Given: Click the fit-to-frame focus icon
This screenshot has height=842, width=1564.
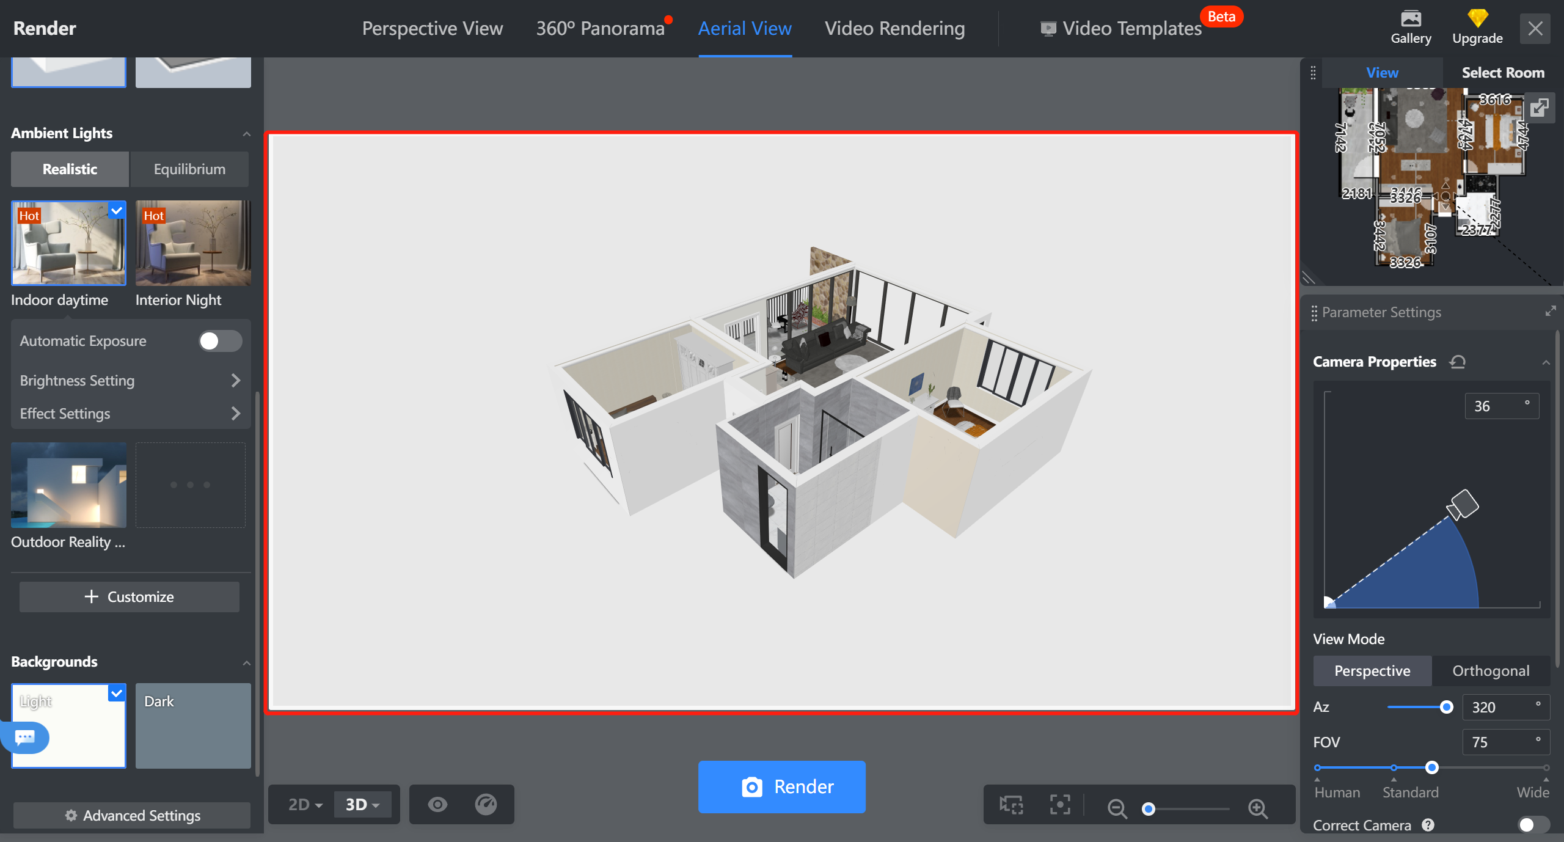Looking at the screenshot, I should pos(1060,805).
